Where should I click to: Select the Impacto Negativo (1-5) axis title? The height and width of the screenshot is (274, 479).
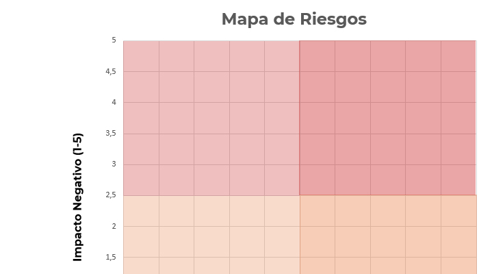pos(78,197)
